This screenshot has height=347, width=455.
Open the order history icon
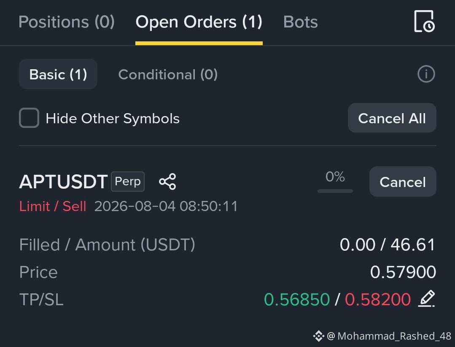pyautogui.click(x=424, y=21)
